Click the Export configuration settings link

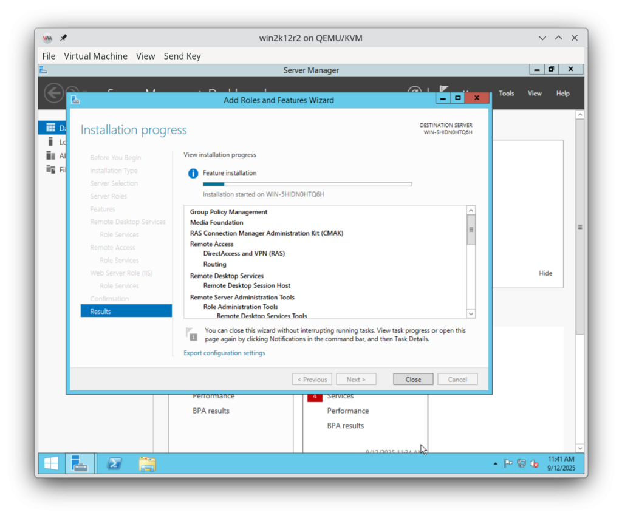click(x=225, y=353)
